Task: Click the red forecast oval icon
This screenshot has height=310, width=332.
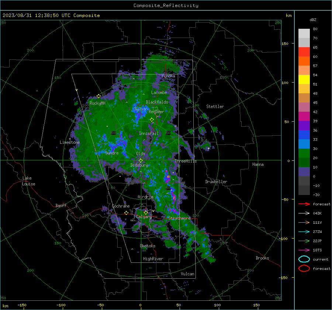Action: pyautogui.click(x=304, y=268)
